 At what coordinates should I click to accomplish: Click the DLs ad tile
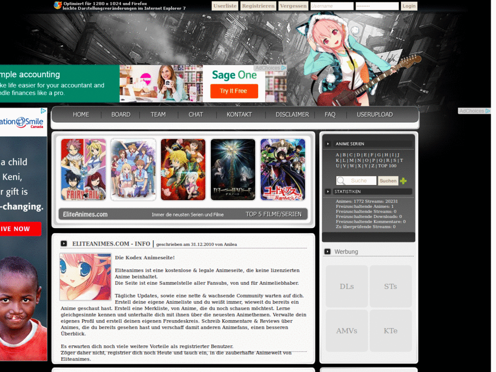[x=347, y=286]
